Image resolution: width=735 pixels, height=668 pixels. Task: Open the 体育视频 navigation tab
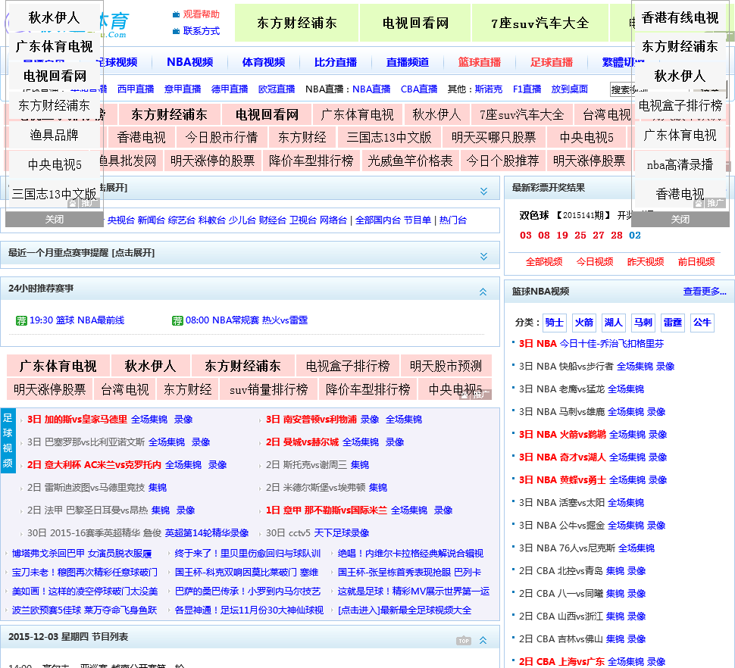[x=264, y=62]
